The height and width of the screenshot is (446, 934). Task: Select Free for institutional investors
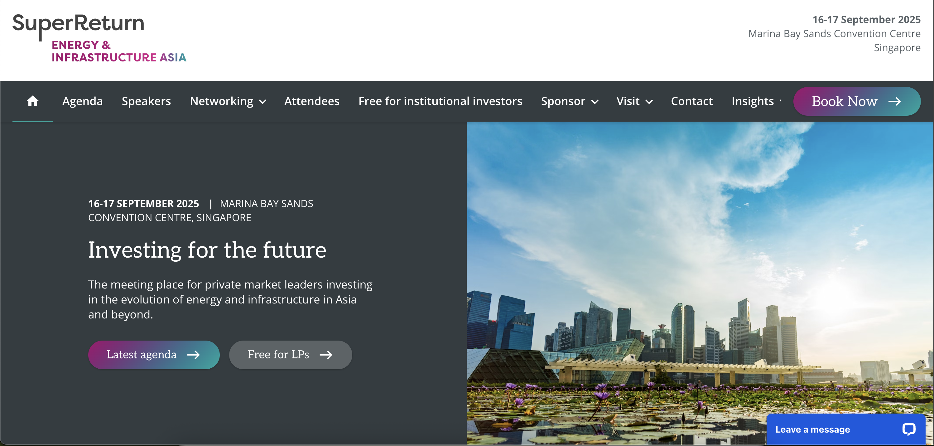440,101
